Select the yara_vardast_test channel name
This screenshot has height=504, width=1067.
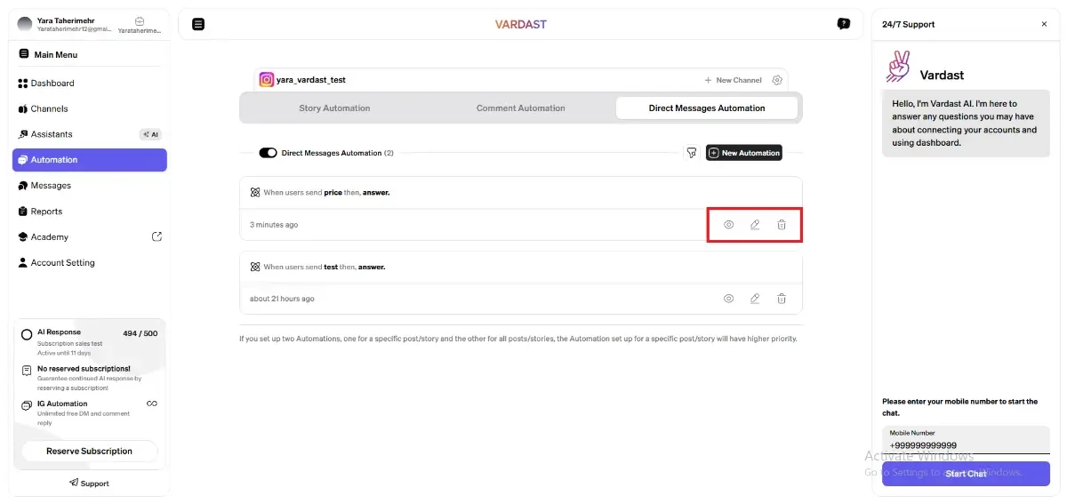311,80
